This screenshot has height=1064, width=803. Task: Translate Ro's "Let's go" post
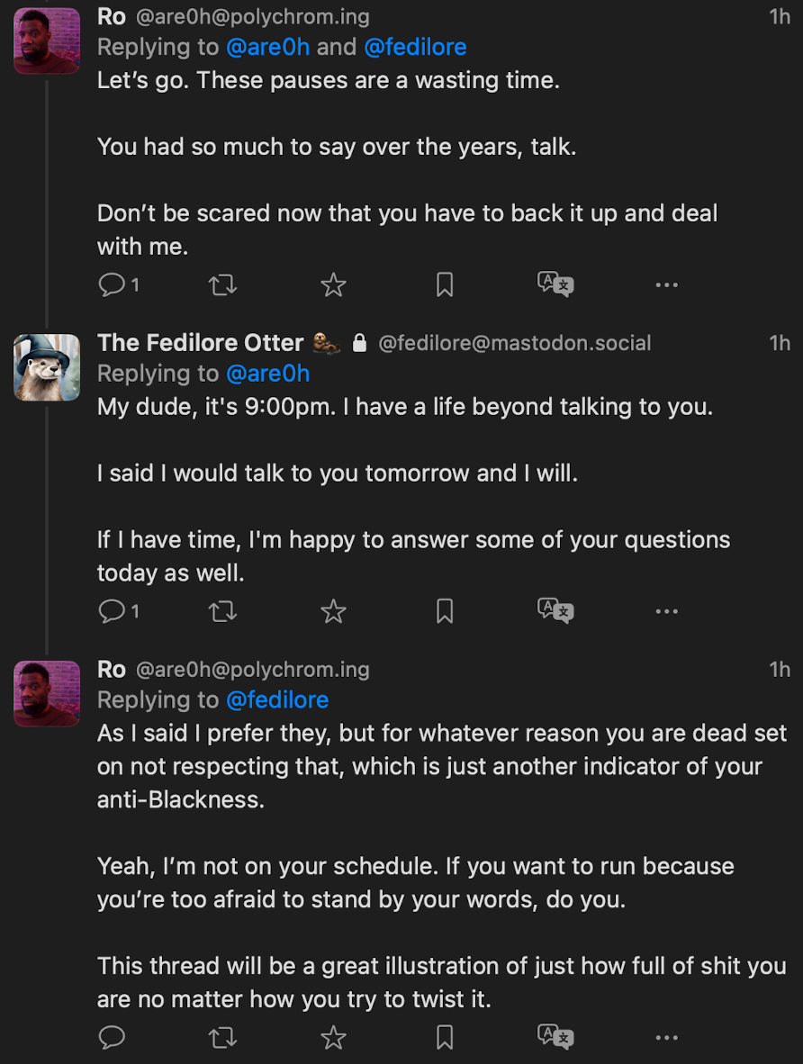coord(555,285)
